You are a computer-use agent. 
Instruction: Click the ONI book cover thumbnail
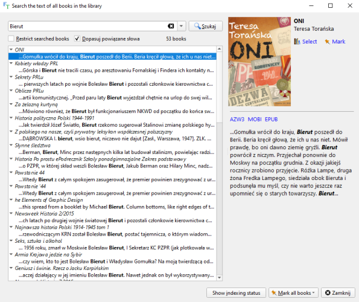tap(259, 62)
